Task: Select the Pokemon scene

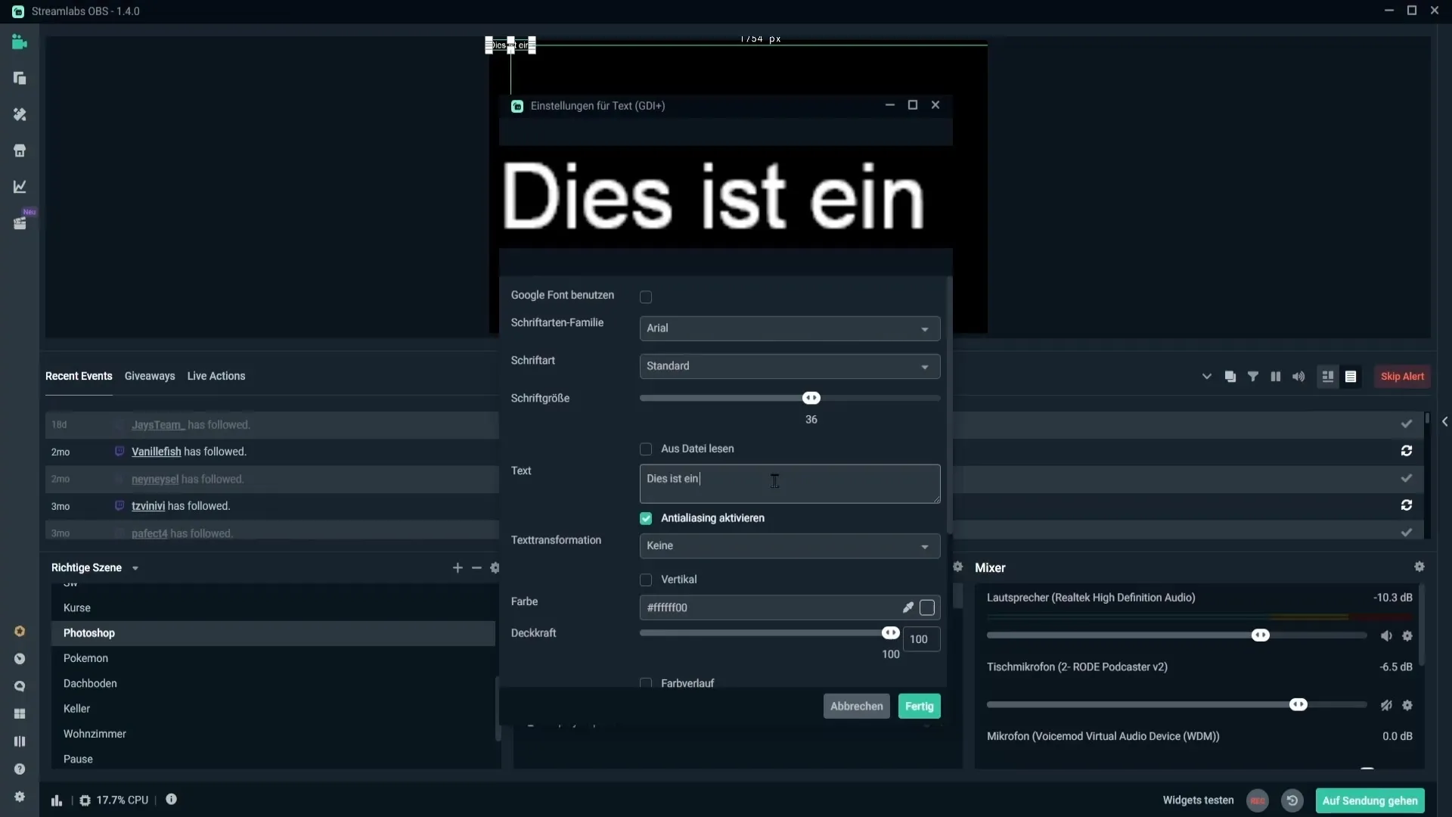Action: (x=273, y=658)
